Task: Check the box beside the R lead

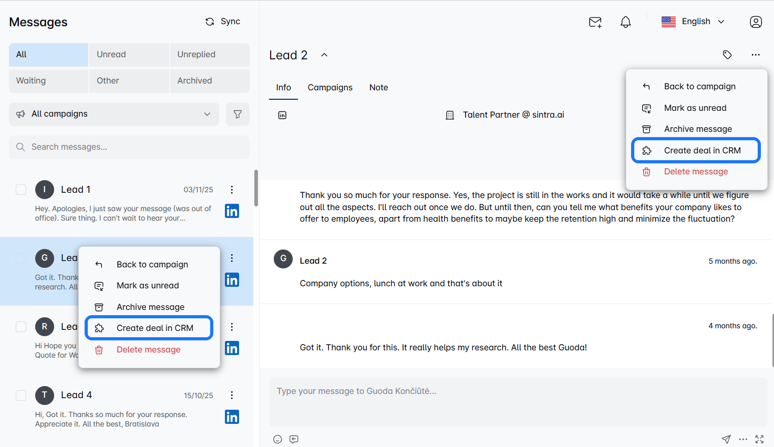Action: click(21, 327)
